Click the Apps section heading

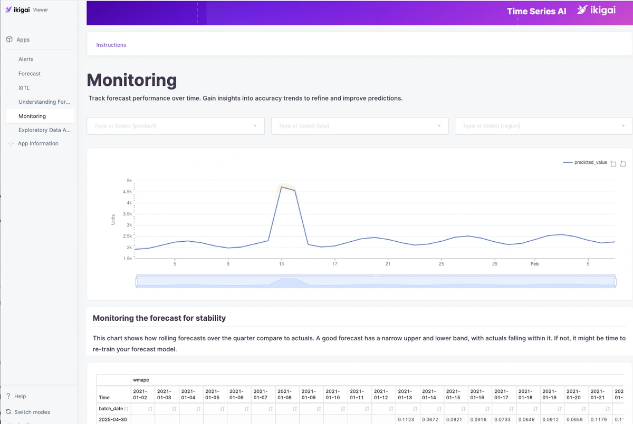pyautogui.click(x=23, y=40)
